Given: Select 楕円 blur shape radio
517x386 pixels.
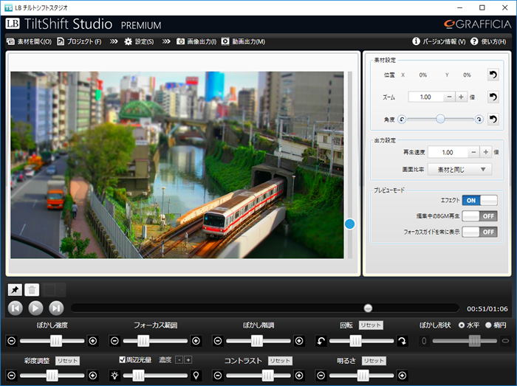Looking at the screenshot, I should click(488, 325).
